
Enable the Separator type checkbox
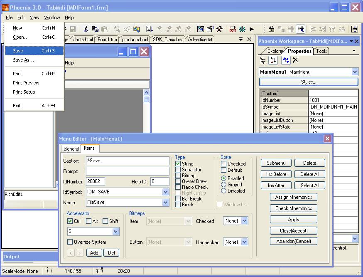pos(178,170)
